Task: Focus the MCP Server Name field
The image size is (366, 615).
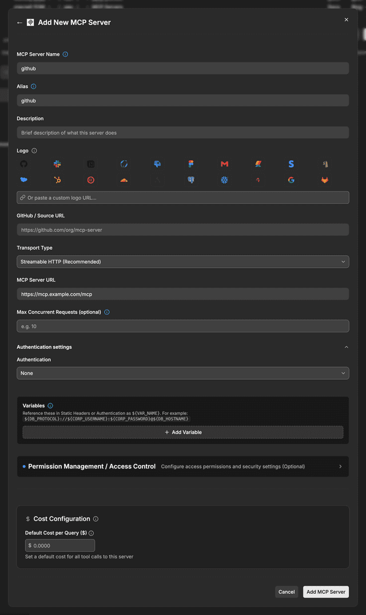Action: [182, 68]
